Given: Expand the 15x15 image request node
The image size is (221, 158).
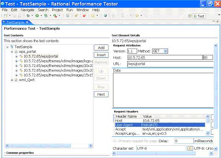Looking at the screenshot, I should (17, 75).
